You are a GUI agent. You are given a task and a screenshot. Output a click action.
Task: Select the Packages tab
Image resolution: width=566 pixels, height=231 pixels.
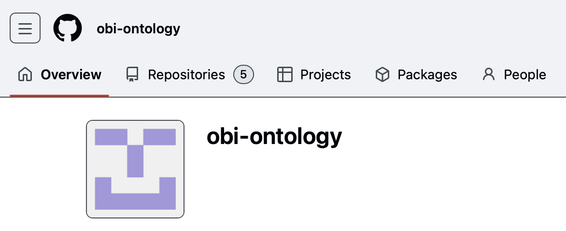tap(427, 74)
